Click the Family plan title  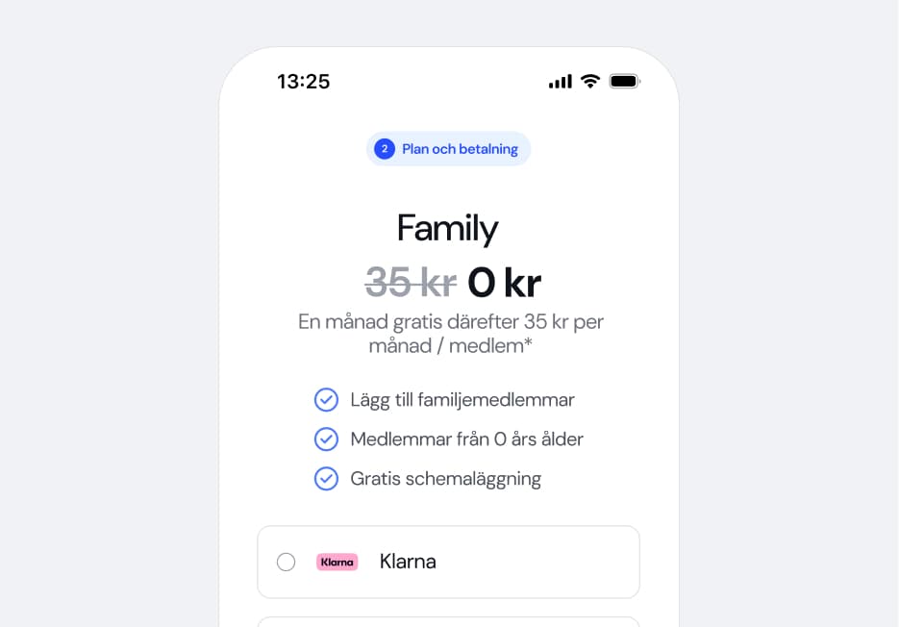pyautogui.click(x=448, y=228)
